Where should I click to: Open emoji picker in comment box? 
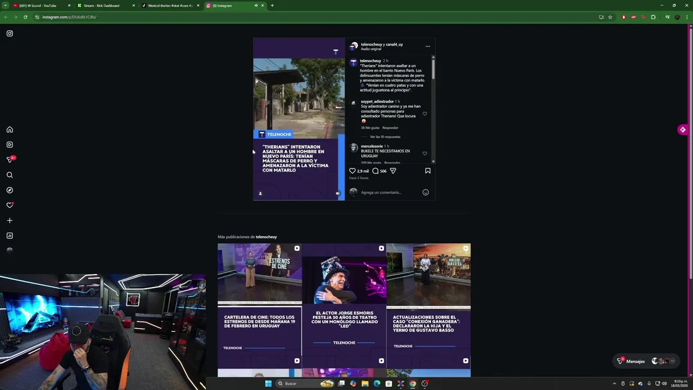click(426, 192)
